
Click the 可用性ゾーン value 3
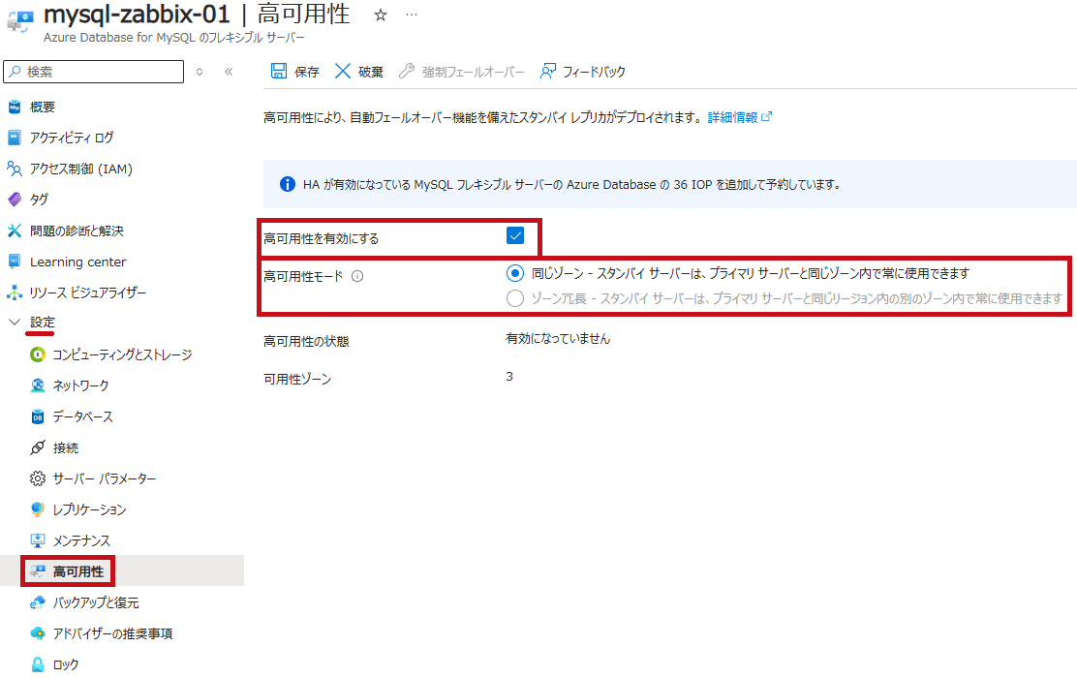[509, 377]
